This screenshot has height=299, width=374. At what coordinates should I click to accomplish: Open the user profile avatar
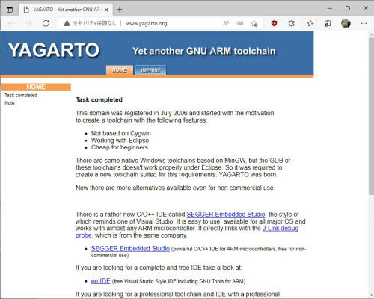pos(346,23)
